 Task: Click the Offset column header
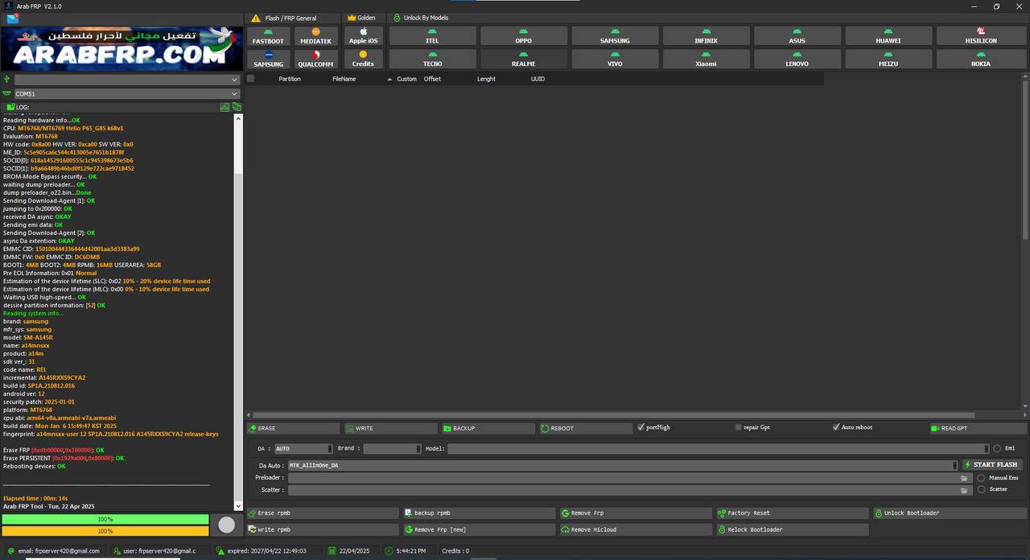pyautogui.click(x=432, y=79)
